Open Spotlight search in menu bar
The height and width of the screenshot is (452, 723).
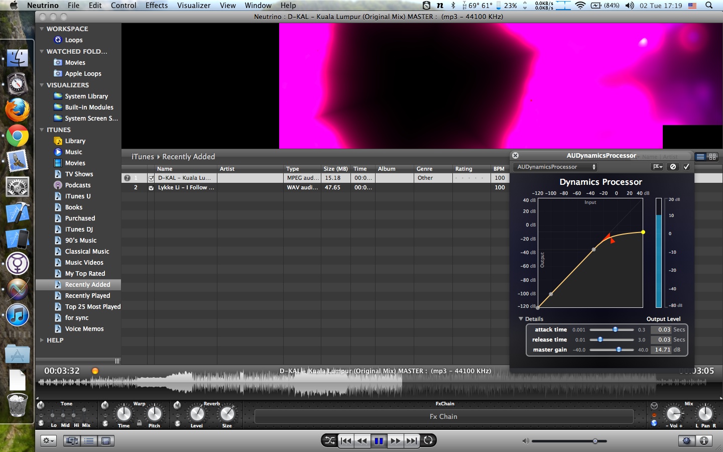coord(709,6)
